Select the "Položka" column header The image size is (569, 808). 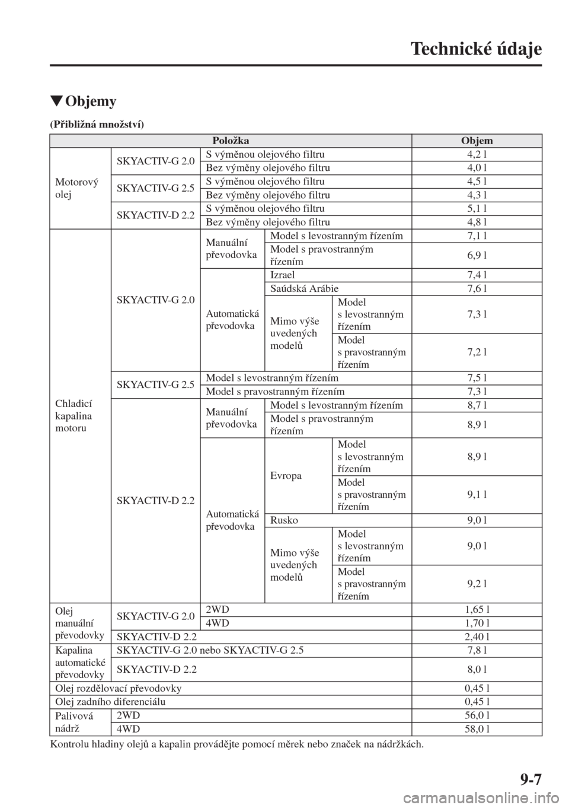(x=231, y=141)
